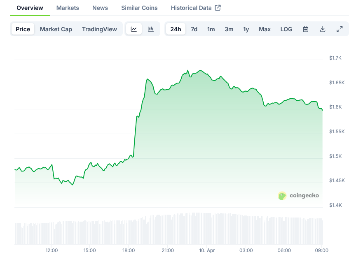Click the price peak on chart line
The width and height of the screenshot is (349, 257).
[188, 70]
